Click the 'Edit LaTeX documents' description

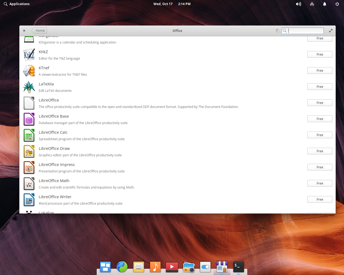click(x=55, y=91)
